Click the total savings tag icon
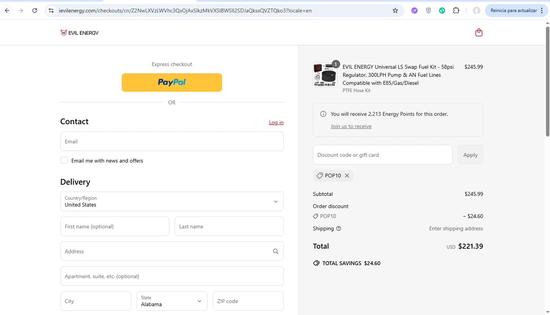The width and height of the screenshot is (550, 315). coord(316,263)
